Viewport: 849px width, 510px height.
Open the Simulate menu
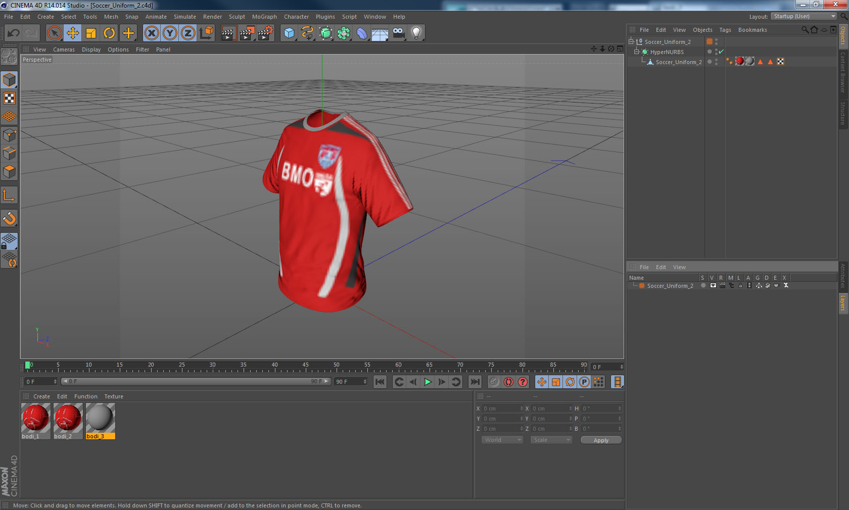[185, 17]
